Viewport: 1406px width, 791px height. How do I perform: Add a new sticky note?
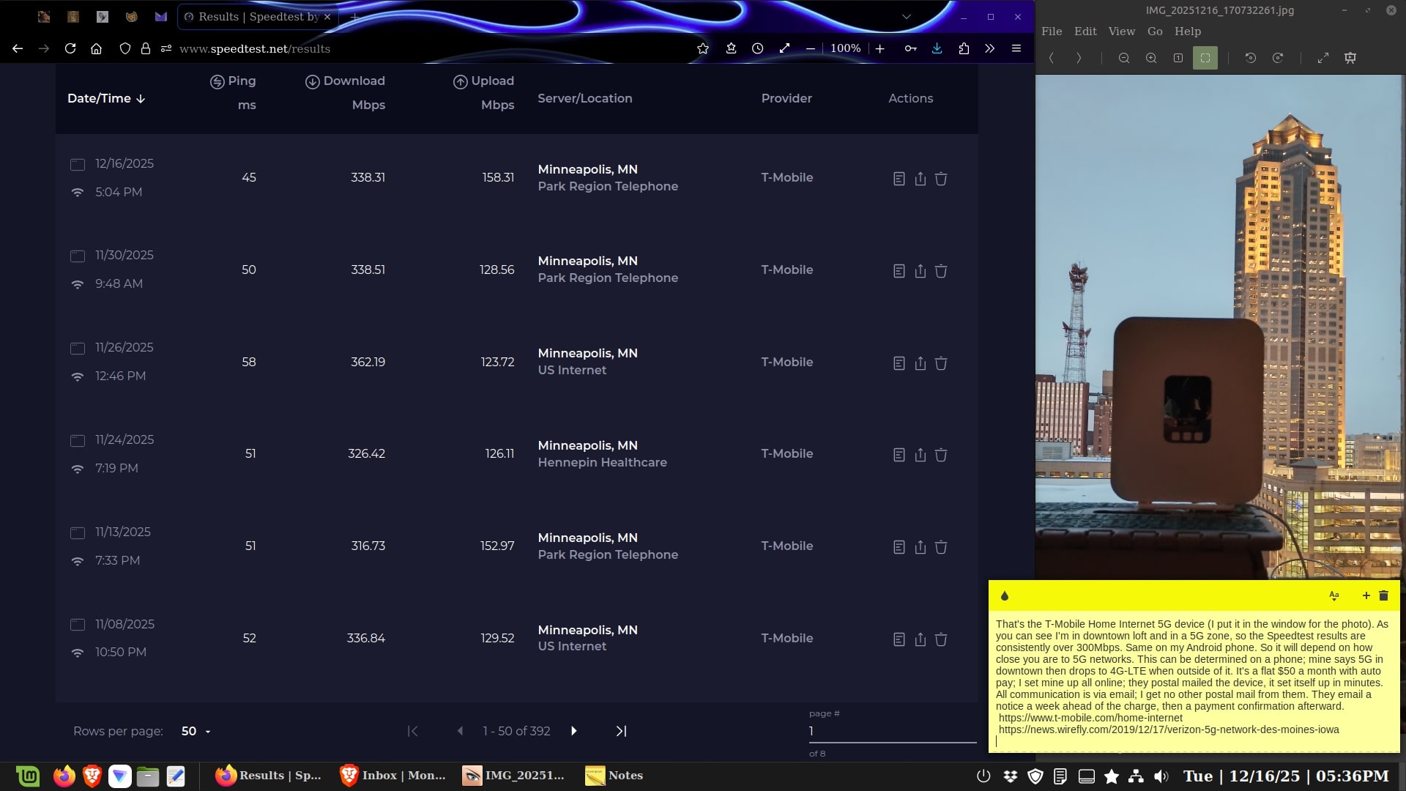(1366, 596)
